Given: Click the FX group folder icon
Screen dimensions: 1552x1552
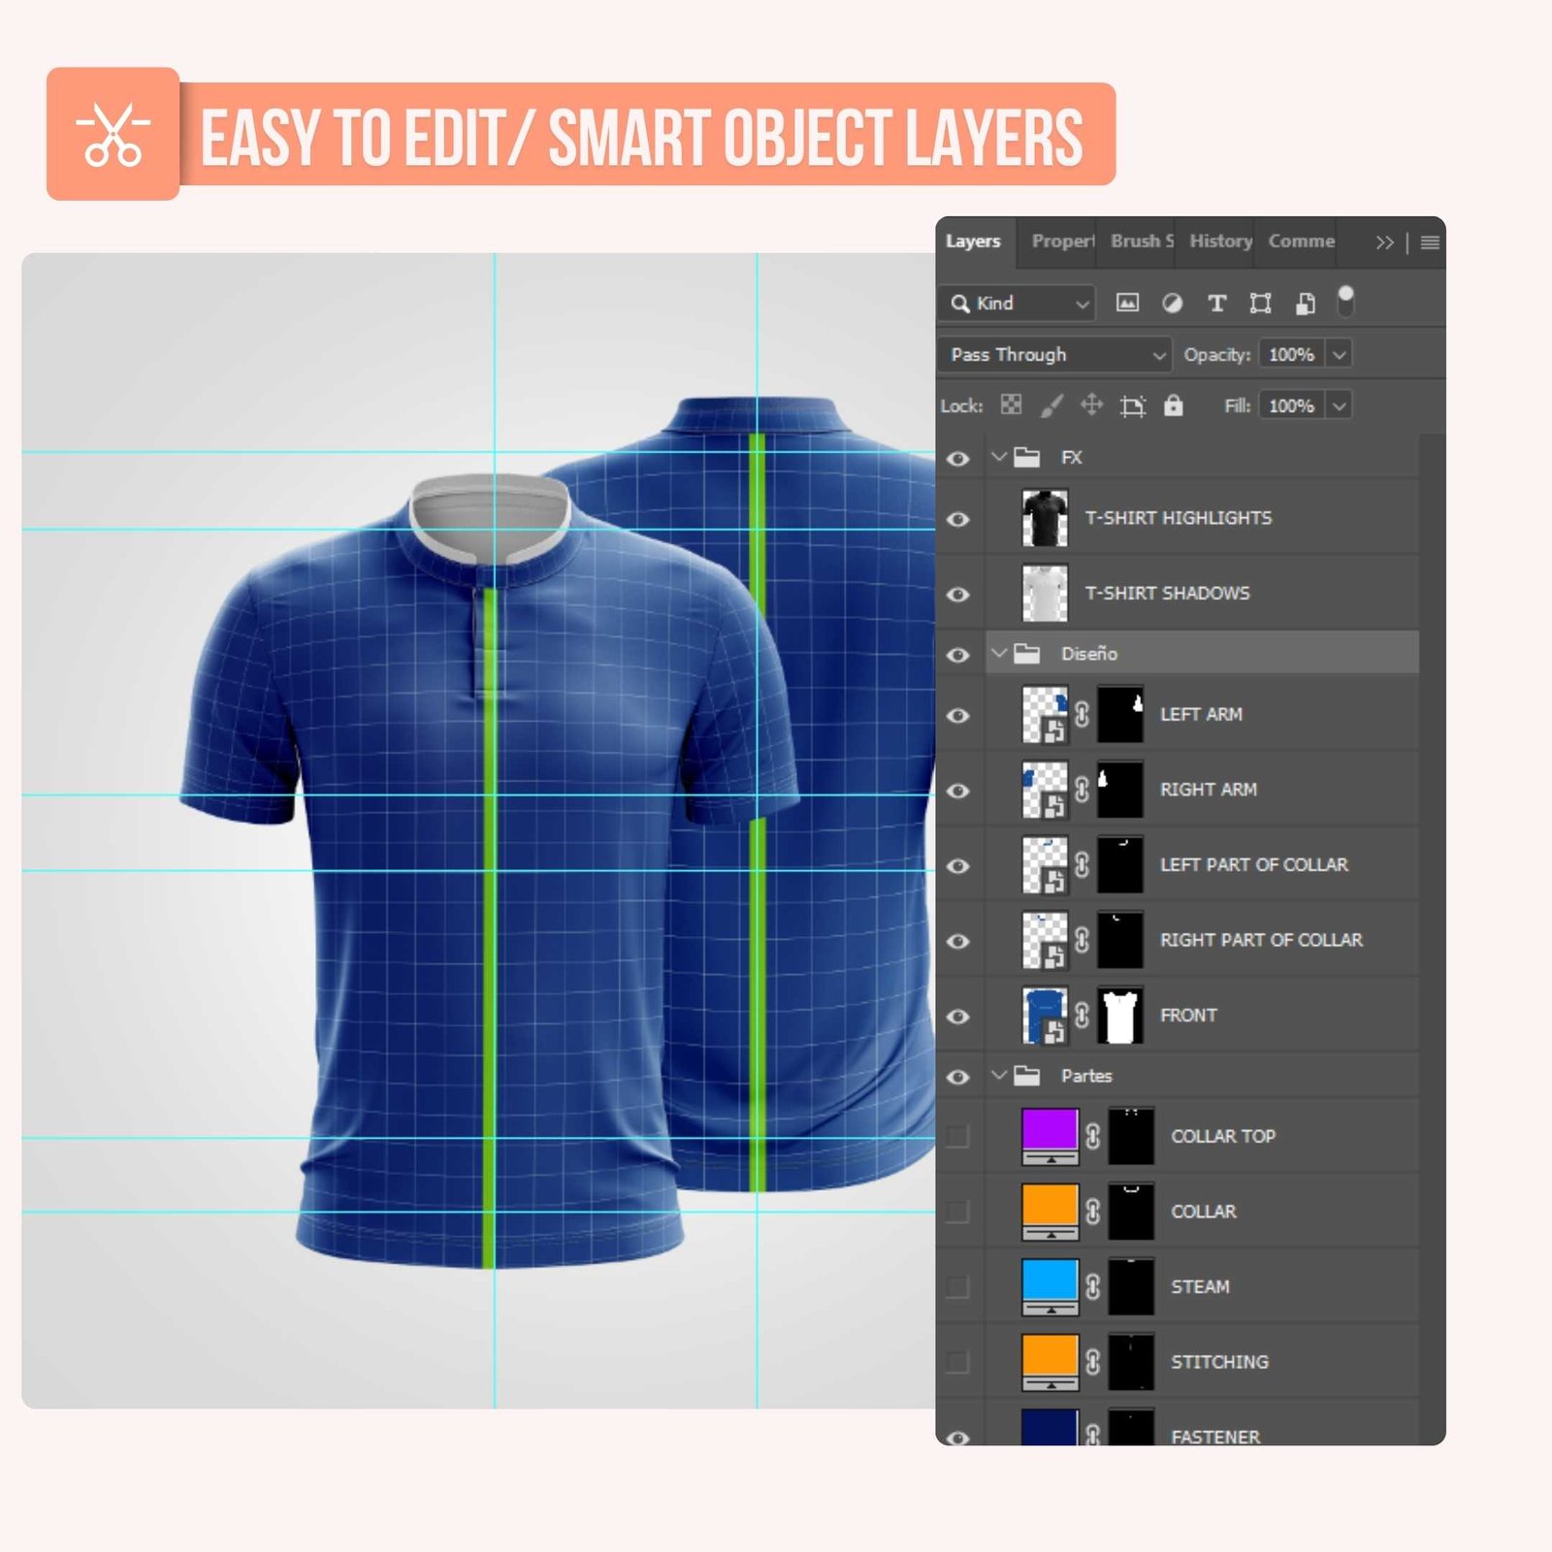Looking at the screenshot, I should (1026, 457).
